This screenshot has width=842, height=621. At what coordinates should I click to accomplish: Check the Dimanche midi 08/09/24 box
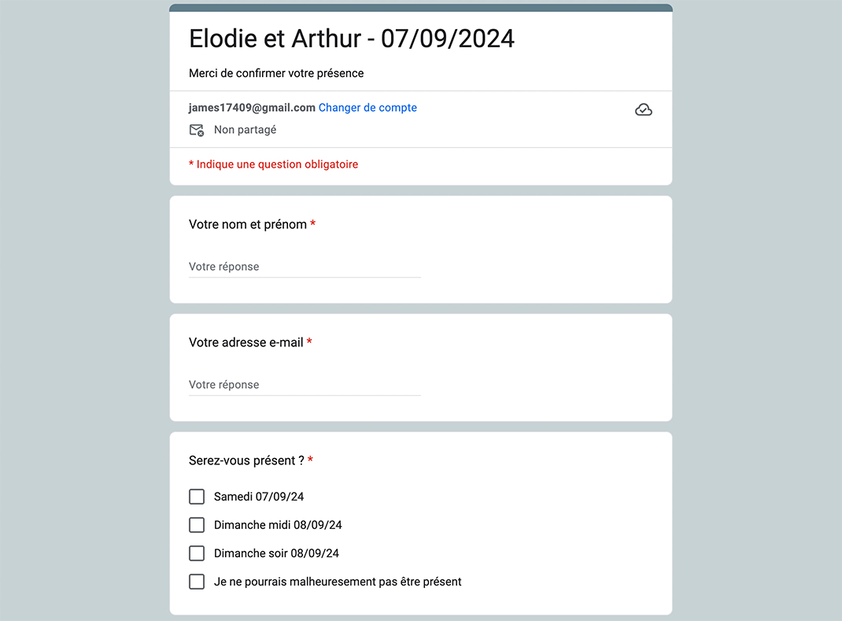(x=197, y=525)
